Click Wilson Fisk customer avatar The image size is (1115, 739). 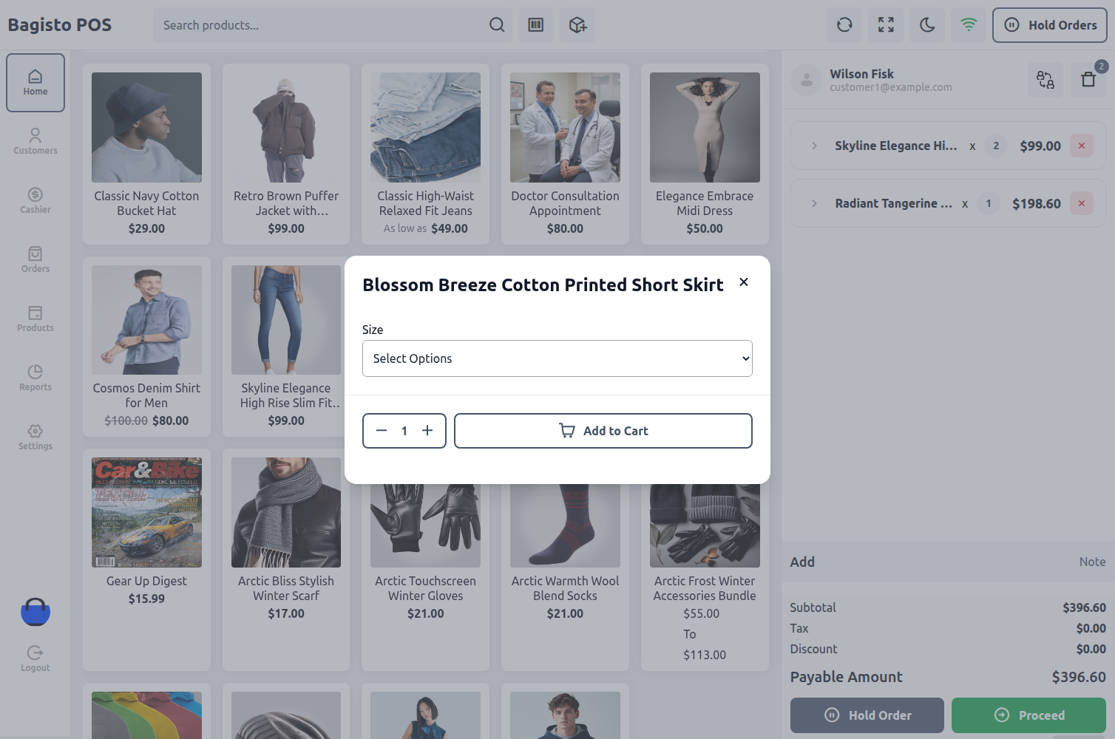pyautogui.click(x=807, y=80)
